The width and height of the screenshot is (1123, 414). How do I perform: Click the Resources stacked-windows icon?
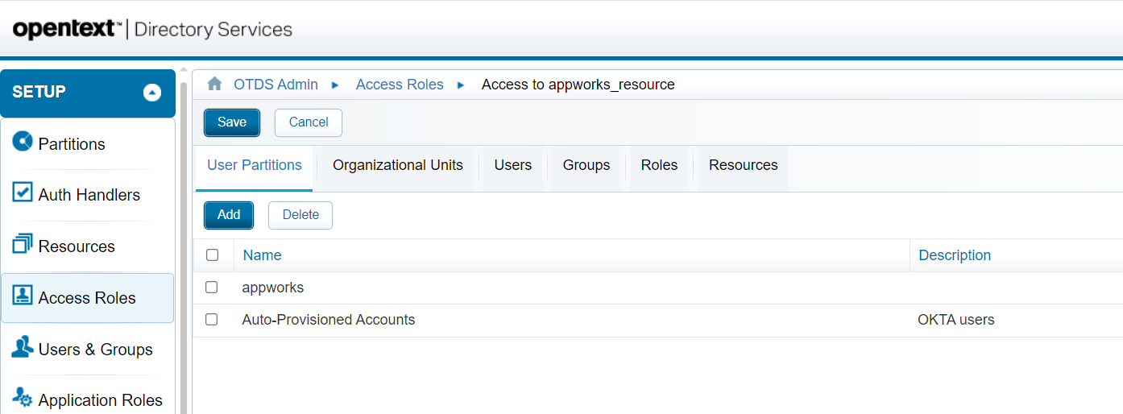pyautogui.click(x=23, y=244)
